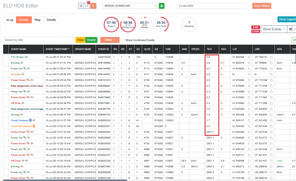
Task: Copy longitude of TTC Power On row
Action: 271,57
